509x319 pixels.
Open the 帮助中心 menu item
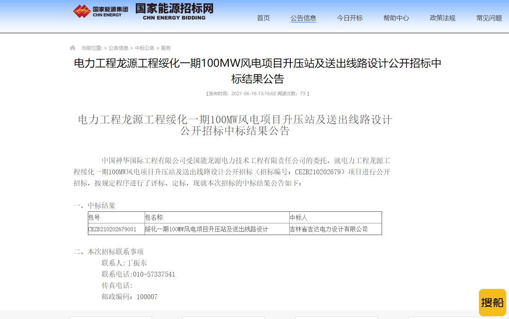click(396, 18)
